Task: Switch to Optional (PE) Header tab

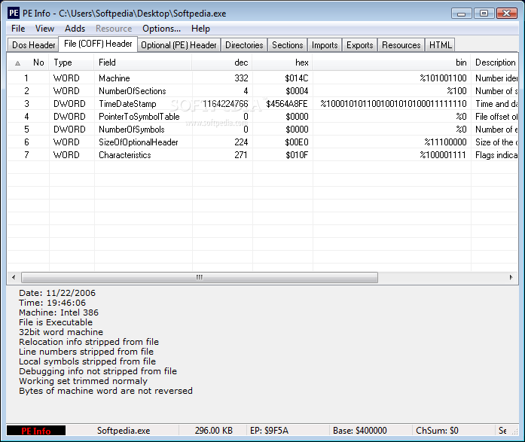Action: pyautogui.click(x=179, y=45)
